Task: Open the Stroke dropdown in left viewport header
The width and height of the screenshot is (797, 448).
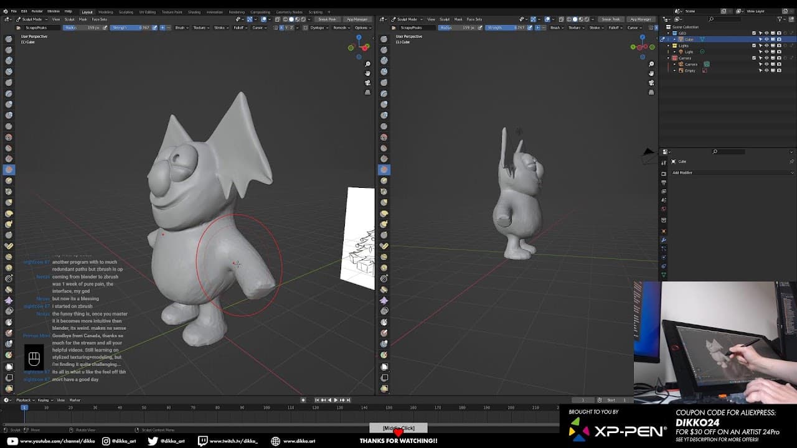Action: pos(221,27)
